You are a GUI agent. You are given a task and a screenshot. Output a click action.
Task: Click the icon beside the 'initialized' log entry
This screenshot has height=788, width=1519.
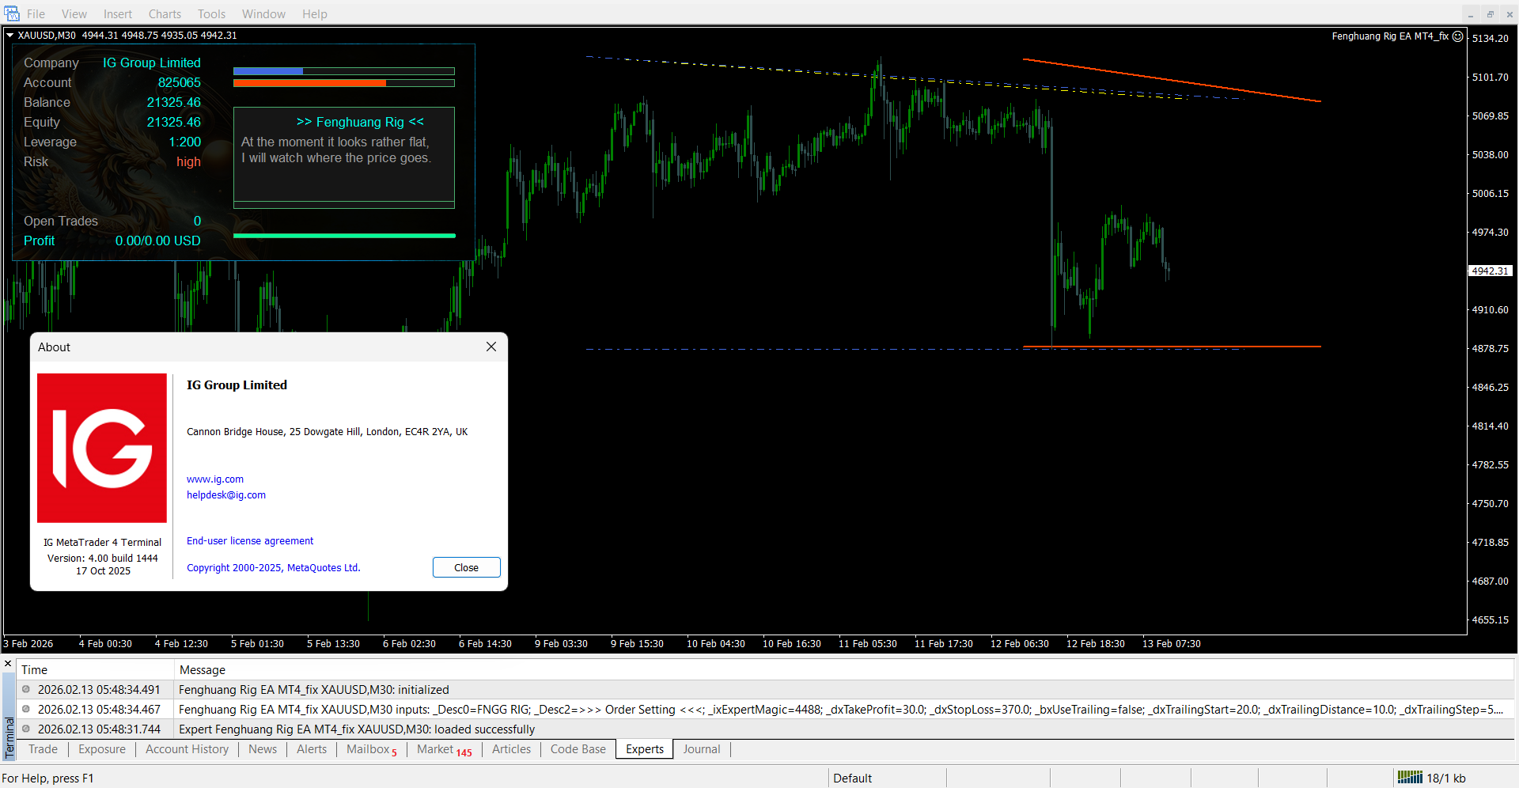[x=26, y=689]
